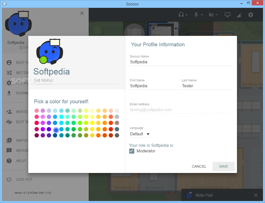Close the Note Pad panel
Viewport: 265px width, 203px height.
coord(256,195)
